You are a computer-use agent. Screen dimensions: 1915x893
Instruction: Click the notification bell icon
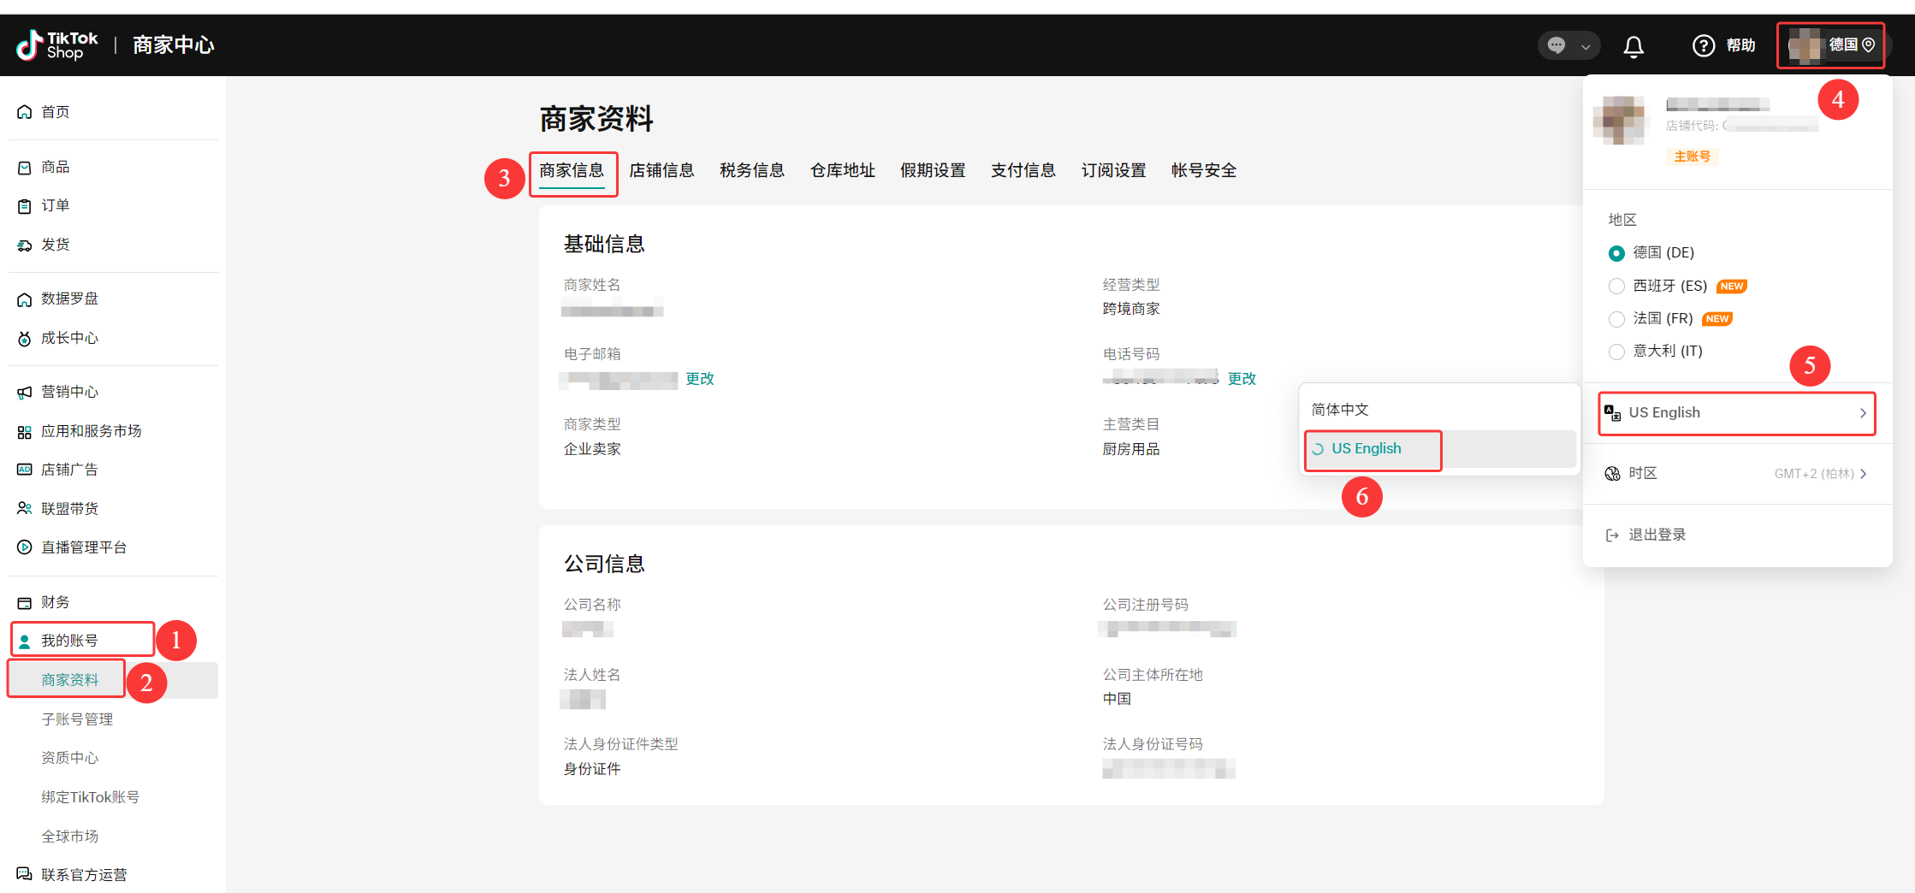(1633, 46)
